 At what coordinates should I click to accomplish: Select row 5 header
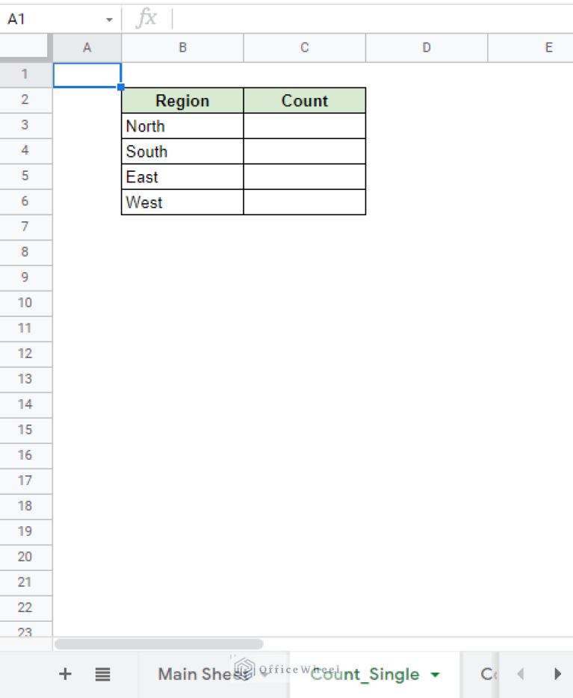(25, 176)
